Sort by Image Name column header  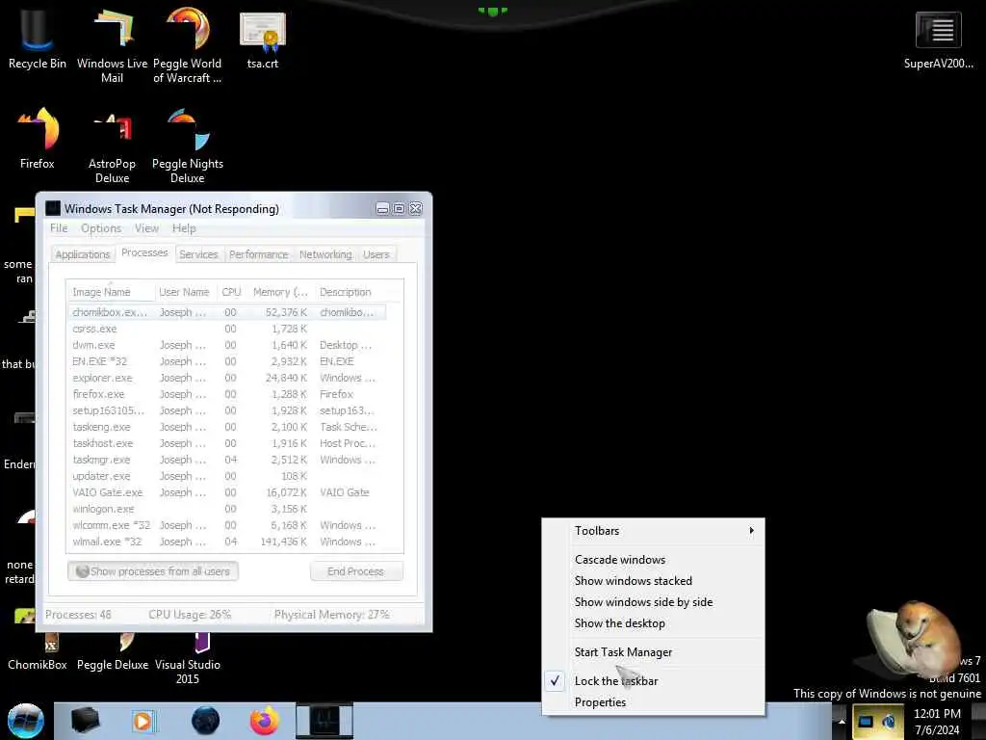tap(111, 292)
